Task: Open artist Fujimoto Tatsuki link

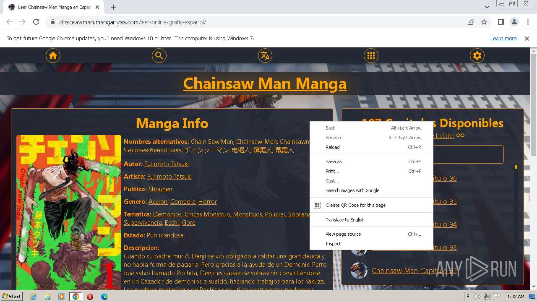Action: point(169,177)
